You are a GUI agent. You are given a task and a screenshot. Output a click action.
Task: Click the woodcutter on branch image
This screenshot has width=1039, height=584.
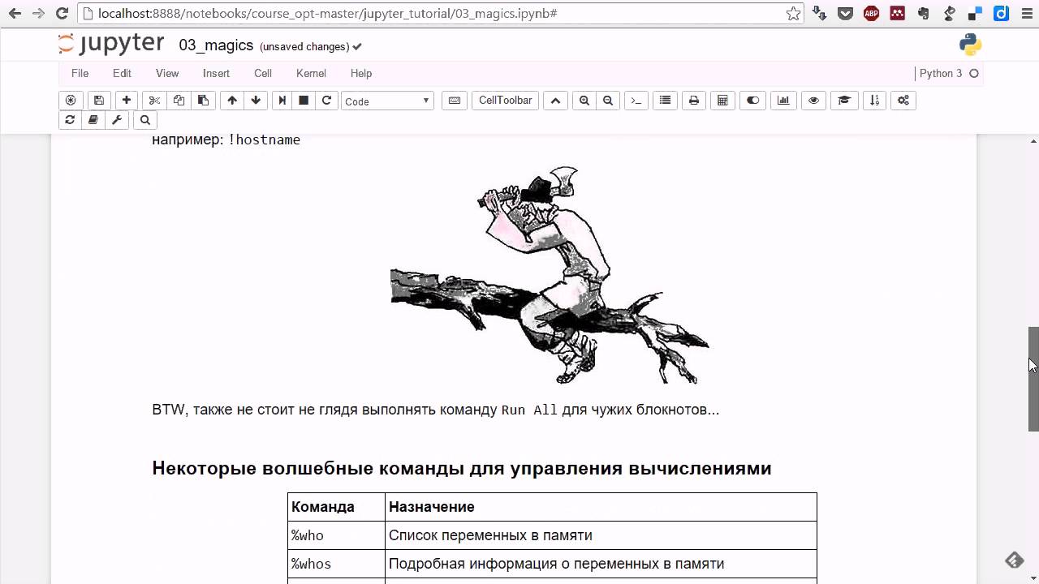[x=550, y=275]
